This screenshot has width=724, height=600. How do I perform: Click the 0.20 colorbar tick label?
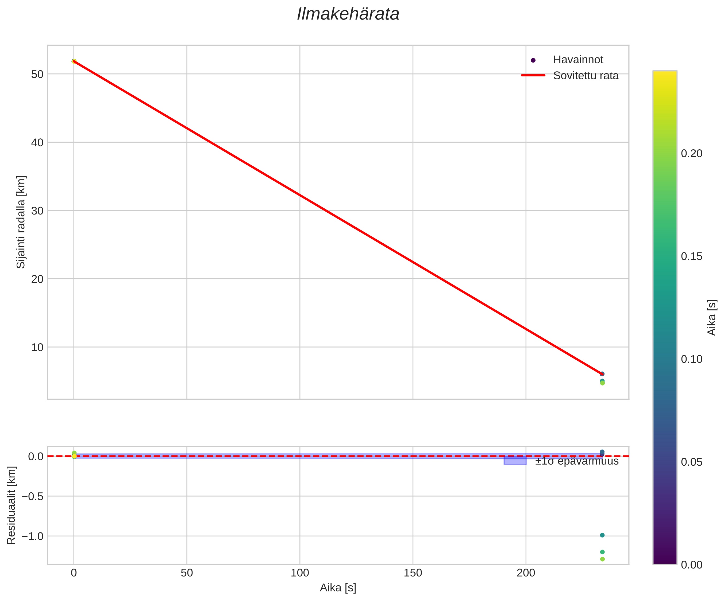pyautogui.click(x=691, y=154)
